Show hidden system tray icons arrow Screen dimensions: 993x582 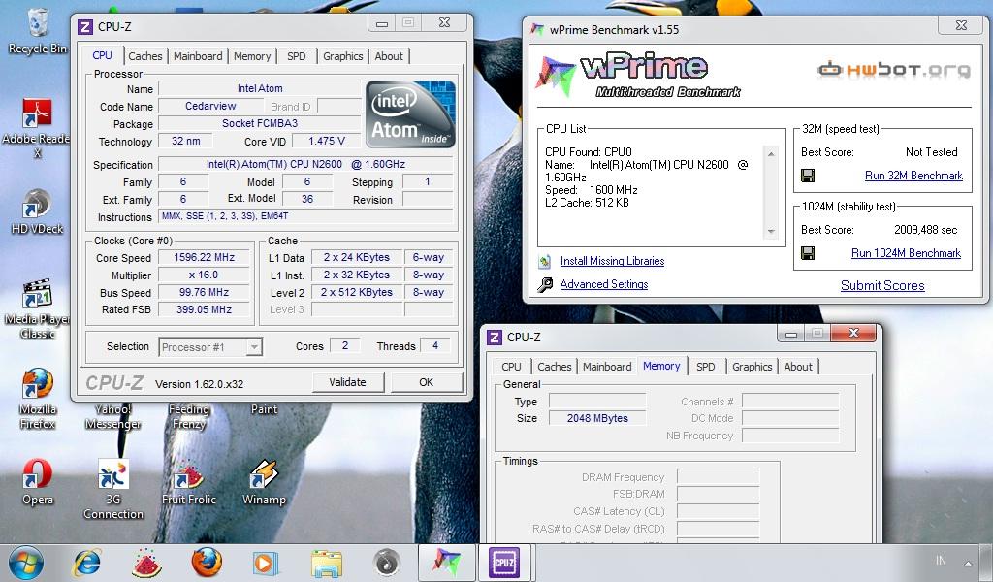(x=968, y=563)
